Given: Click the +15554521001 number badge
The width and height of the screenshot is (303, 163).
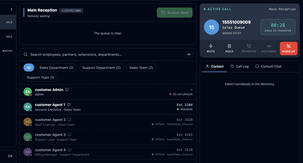Looking at the screenshot, I should click(x=71, y=11).
